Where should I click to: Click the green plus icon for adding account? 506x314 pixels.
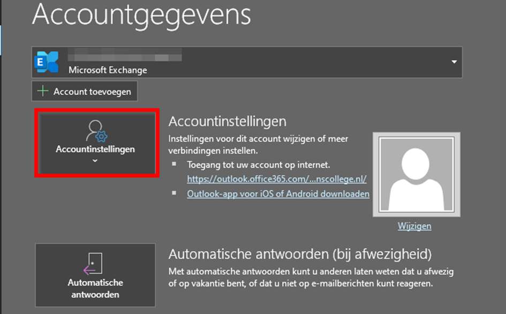coord(43,91)
